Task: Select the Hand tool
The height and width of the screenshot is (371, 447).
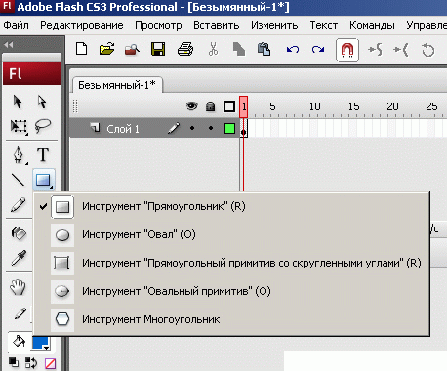Action: tap(18, 287)
